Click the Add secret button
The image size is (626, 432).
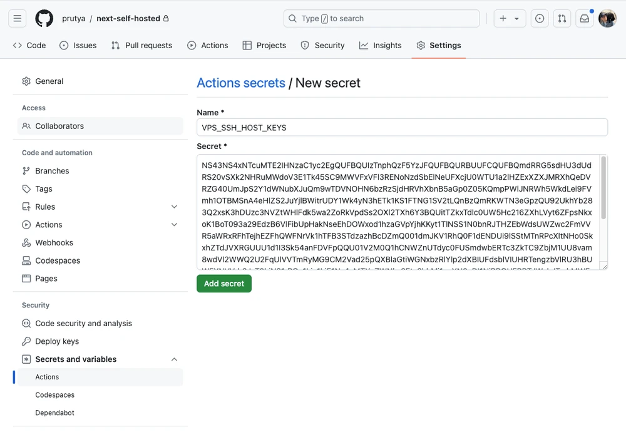(x=224, y=284)
